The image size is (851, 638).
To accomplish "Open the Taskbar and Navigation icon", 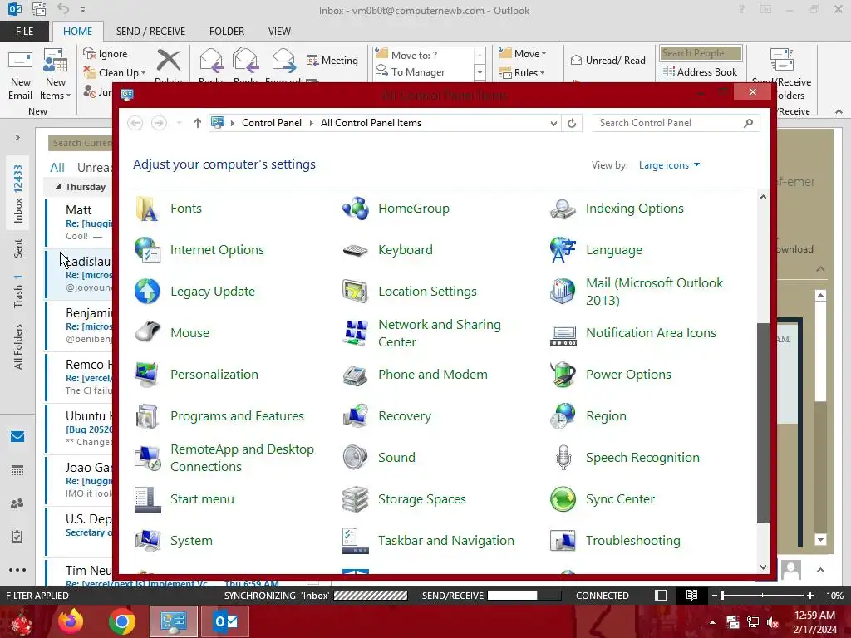I will click(x=355, y=541).
